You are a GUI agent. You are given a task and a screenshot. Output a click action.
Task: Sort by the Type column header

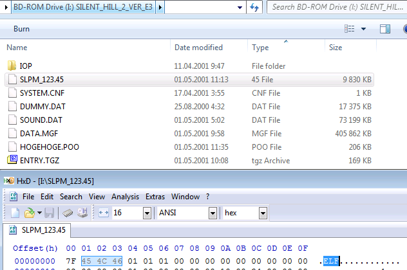coord(260,48)
